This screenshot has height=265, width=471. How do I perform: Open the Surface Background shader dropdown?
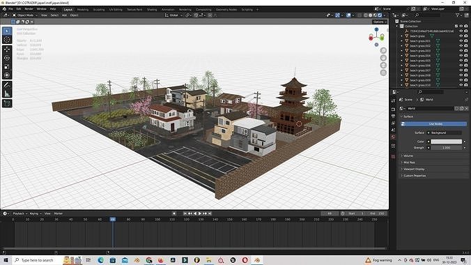(x=446, y=132)
